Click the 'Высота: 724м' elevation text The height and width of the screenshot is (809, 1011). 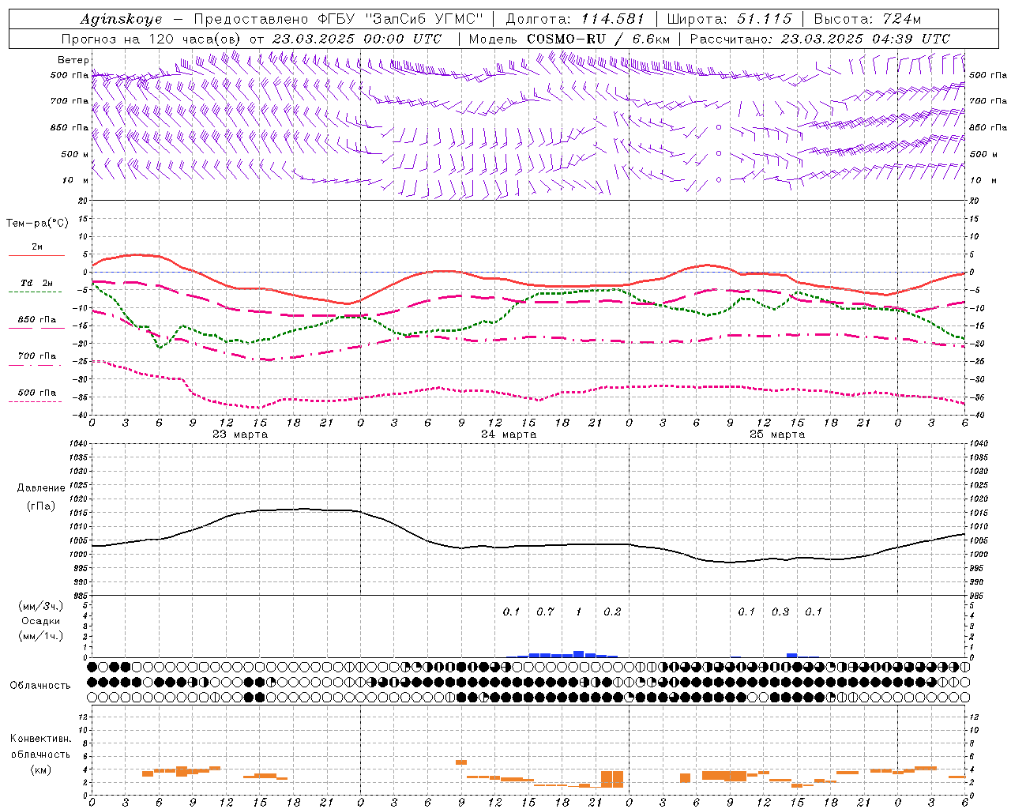click(866, 19)
